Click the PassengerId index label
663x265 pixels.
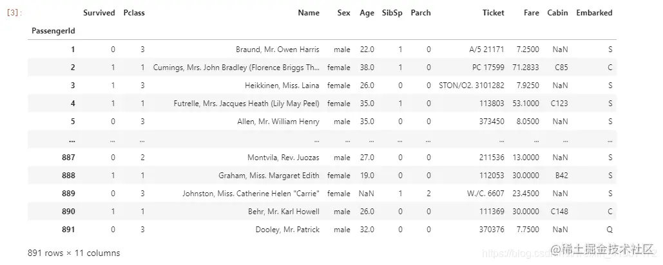point(53,31)
